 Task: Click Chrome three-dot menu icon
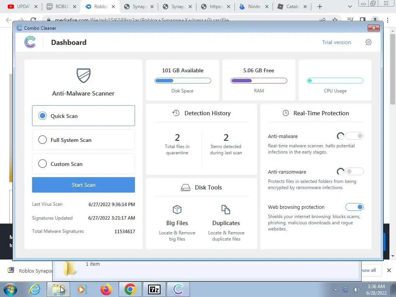[x=387, y=20]
